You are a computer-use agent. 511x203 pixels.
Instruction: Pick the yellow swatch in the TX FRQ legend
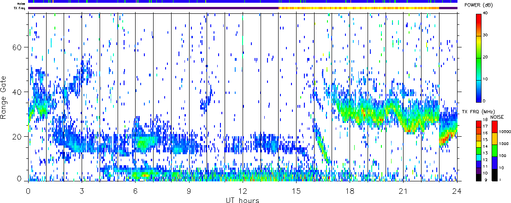[x=479, y=144]
